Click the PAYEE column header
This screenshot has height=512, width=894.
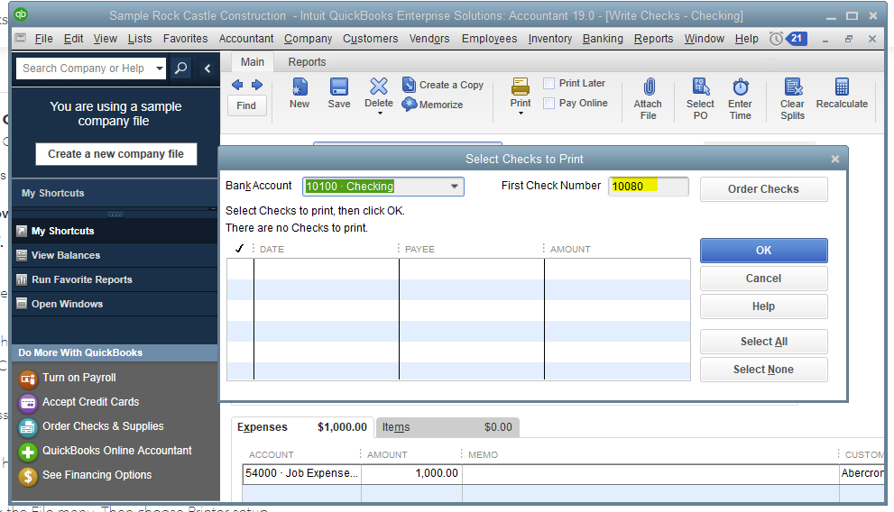coord(419,250)
